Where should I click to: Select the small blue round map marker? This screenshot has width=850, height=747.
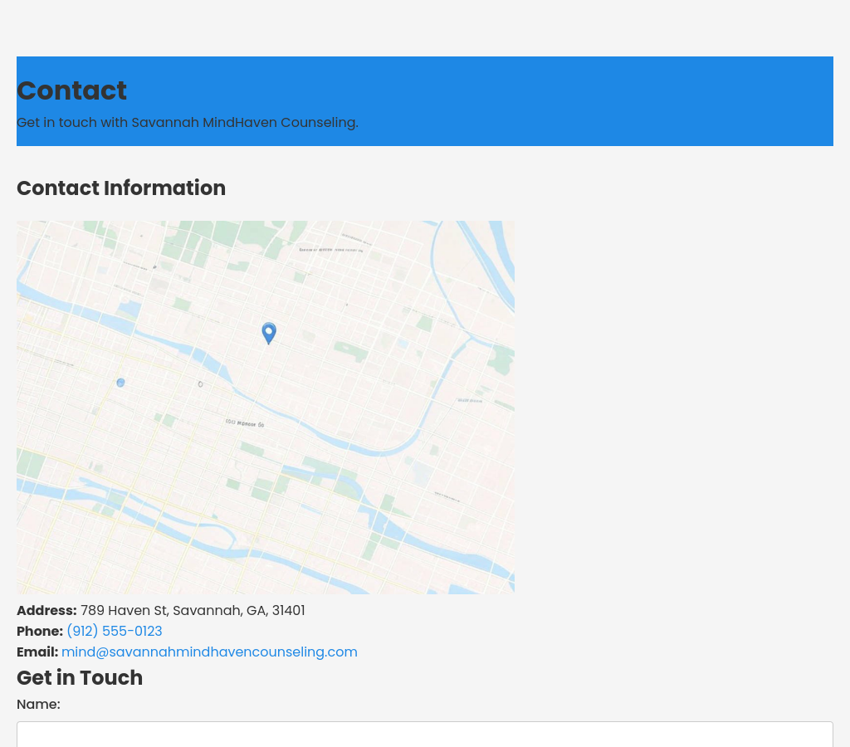coord(120,383)
